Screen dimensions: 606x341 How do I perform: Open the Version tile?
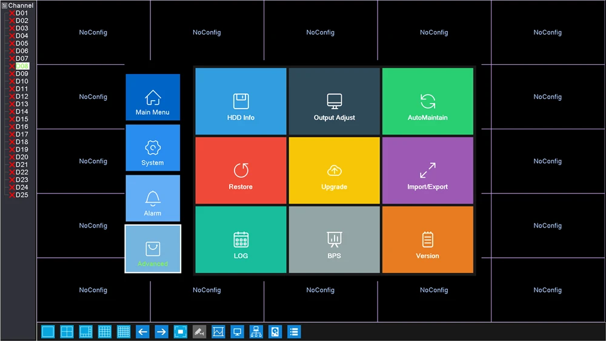(427, 240)
